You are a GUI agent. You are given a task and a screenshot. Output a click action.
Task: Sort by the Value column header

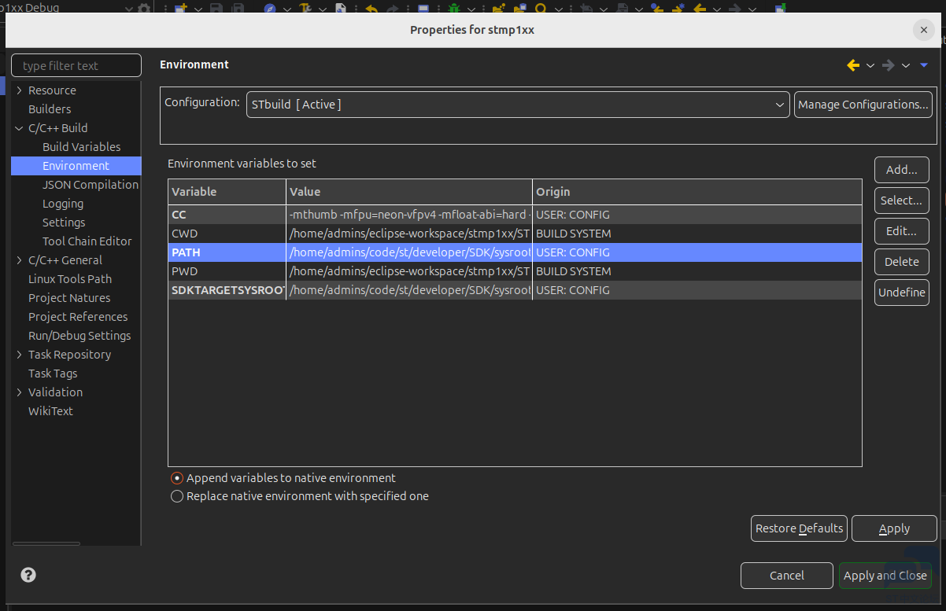tap(409, 192)
